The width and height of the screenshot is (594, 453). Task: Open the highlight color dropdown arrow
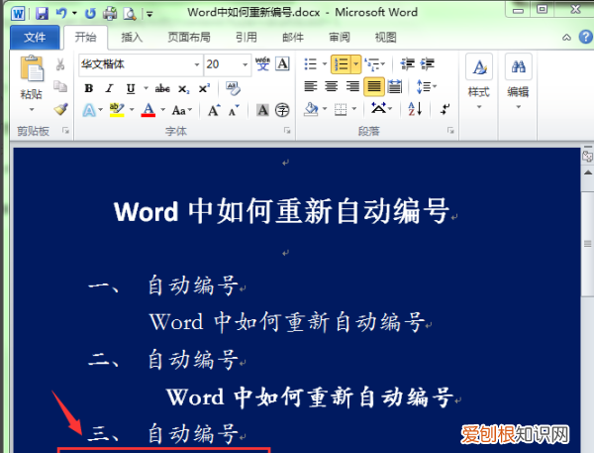pyautogui.click(x=132, y=110)
